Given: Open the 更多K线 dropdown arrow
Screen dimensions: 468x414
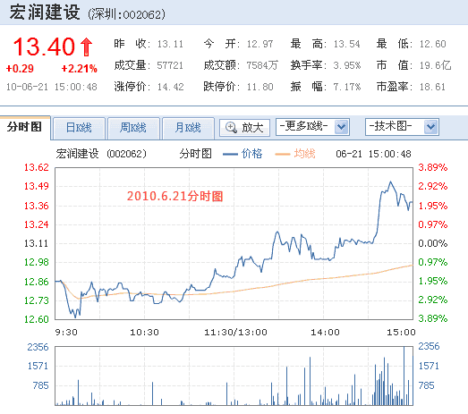Looking at the screenshot, I should [341, 127].
